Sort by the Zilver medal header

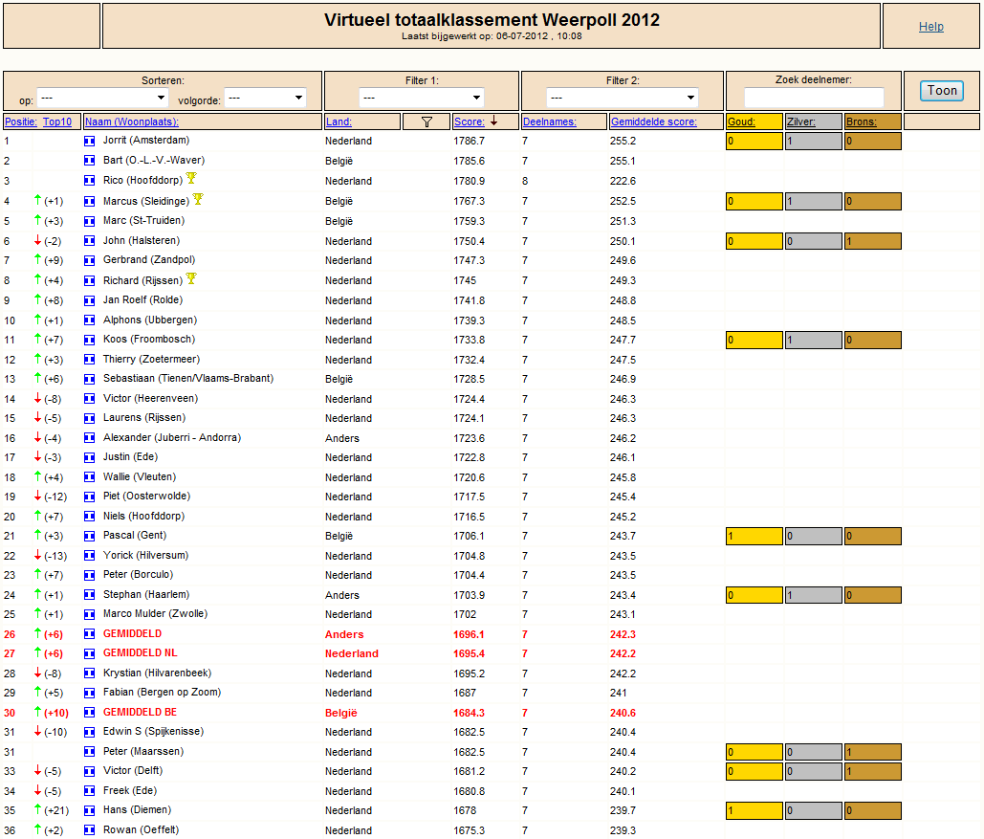801,121
